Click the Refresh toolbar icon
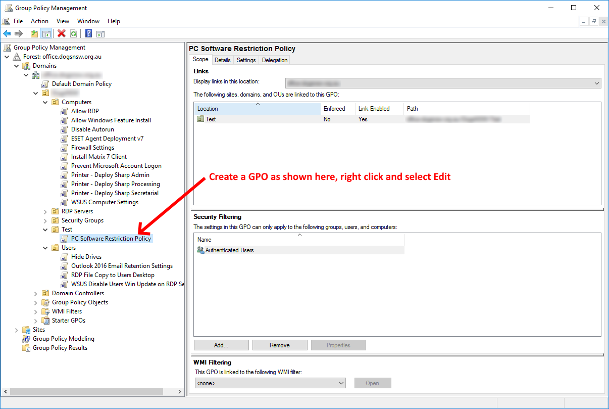 pos(74,34)
